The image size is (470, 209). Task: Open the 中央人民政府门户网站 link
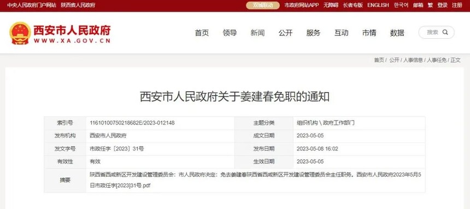[32, 5]
